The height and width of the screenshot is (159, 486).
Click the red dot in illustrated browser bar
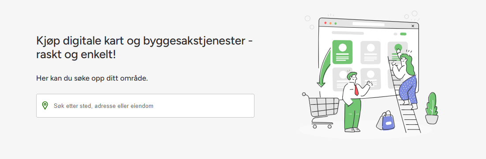[325, 23]
